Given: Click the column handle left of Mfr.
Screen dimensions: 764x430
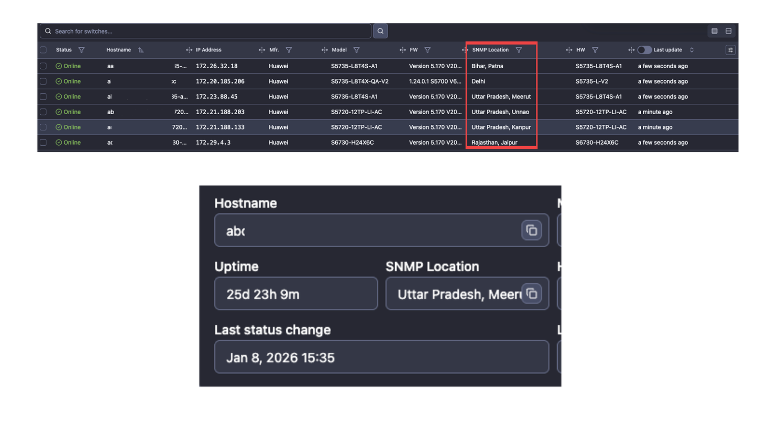Looking at the screenshot, I should click(x=262, y=50).
